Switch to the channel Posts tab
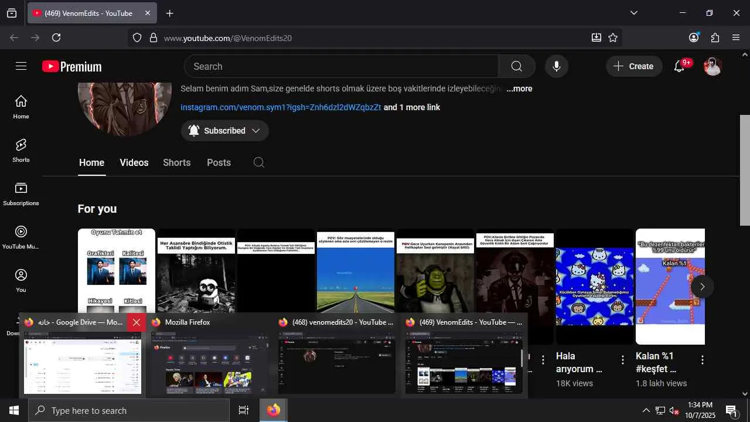The height and width of the screenshot is (422, 750). [x=219, y=162]
